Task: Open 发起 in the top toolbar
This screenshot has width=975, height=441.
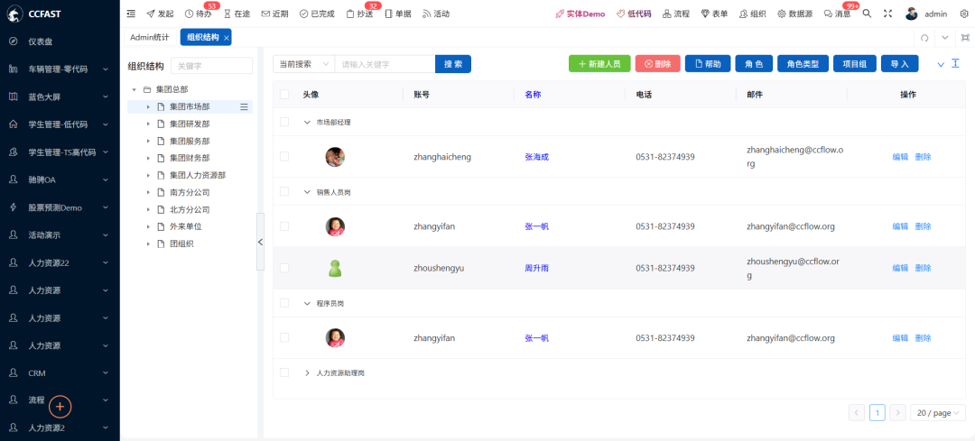Action: click(x=160, y=14)
